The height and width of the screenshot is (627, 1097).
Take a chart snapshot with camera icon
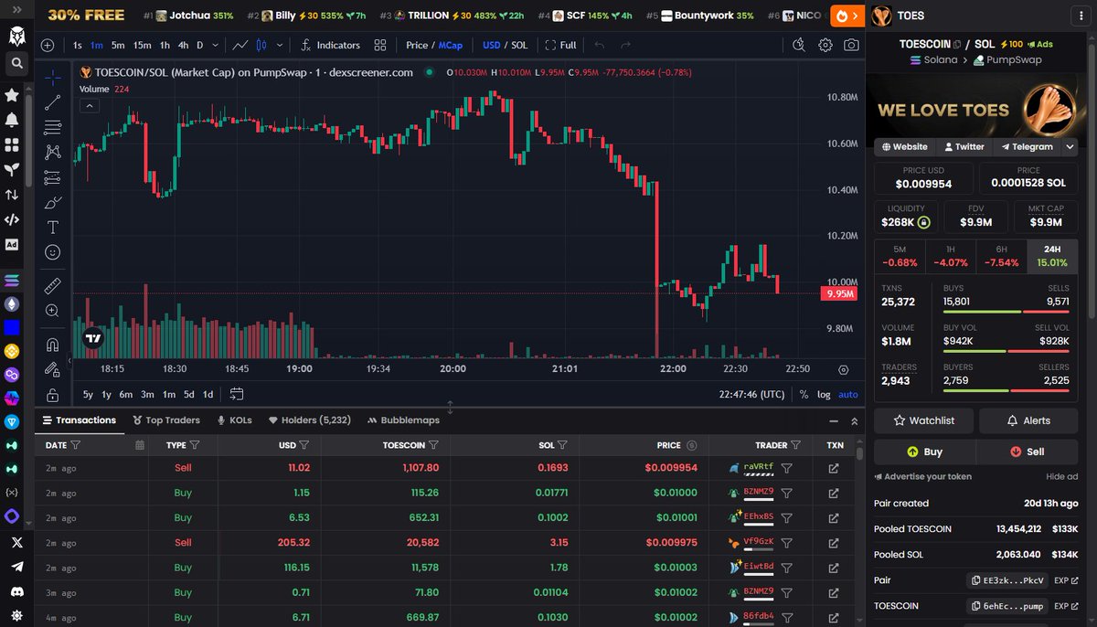(851, 45)
